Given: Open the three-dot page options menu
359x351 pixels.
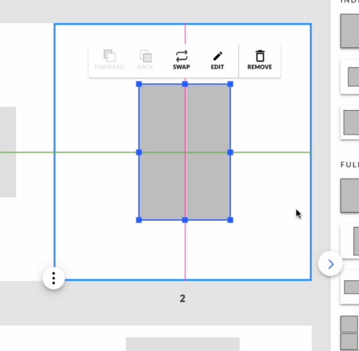Looking at the screenshot, I should pos(54,278).
